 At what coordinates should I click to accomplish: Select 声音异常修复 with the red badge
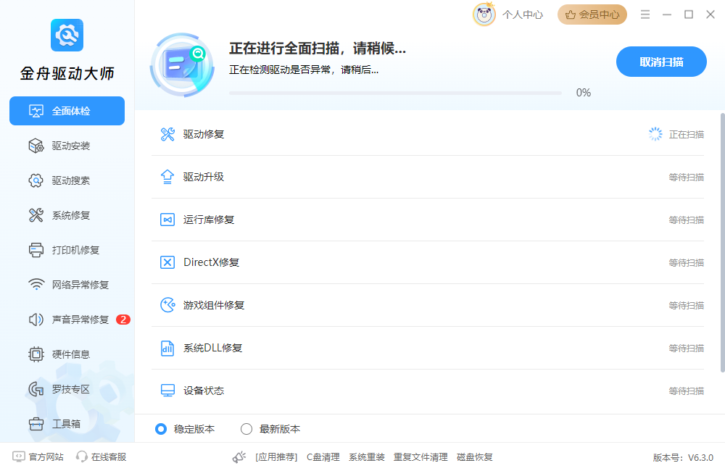(x=67, y=319)
